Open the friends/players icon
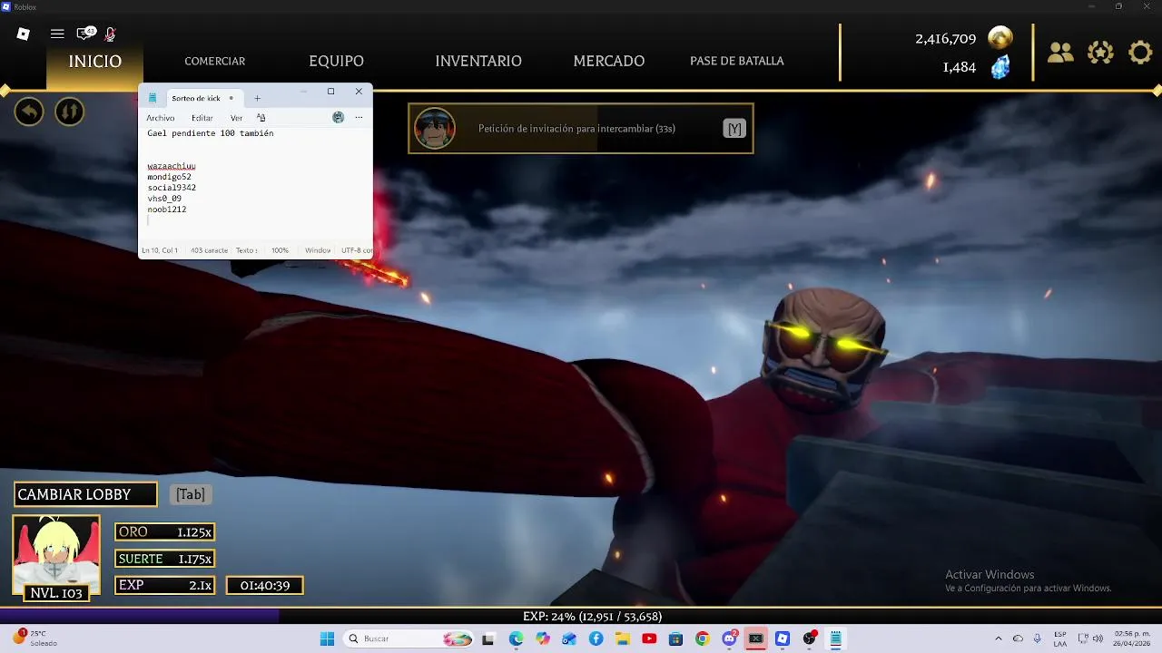This screenshot has height=653, width=1162. pyautogui.click(x=1060, y=53)
